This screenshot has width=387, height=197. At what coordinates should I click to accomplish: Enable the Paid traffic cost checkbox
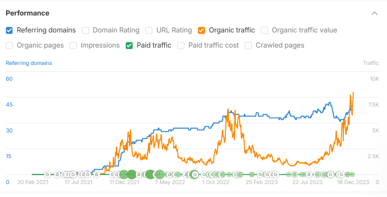pyautogui.click(x=181, y=45)
